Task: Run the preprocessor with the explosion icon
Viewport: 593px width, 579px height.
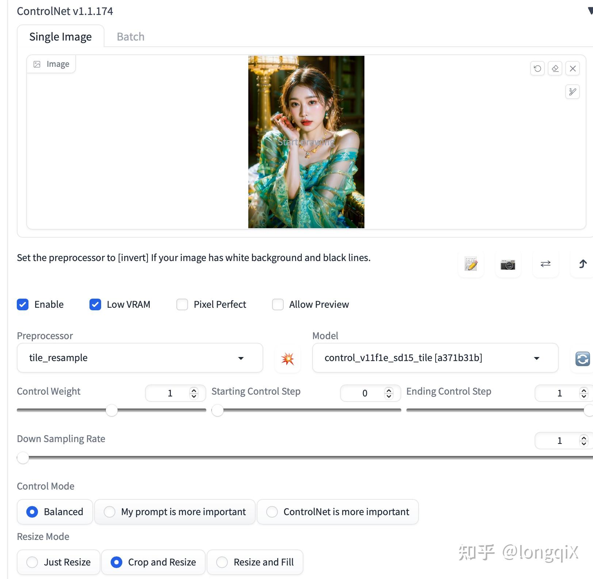Action: (288, 358)
